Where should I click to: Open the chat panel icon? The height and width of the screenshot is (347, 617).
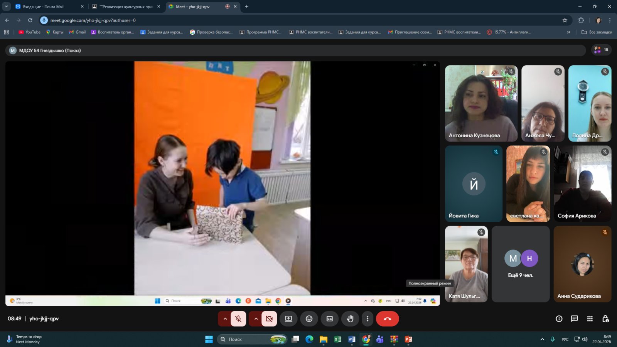[x=574, y=319]
